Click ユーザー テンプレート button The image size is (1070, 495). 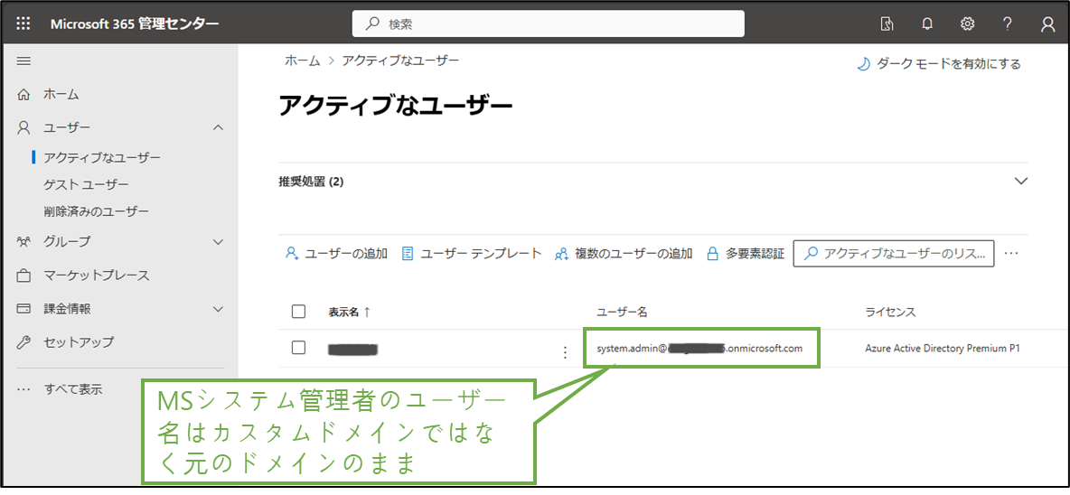472,255
